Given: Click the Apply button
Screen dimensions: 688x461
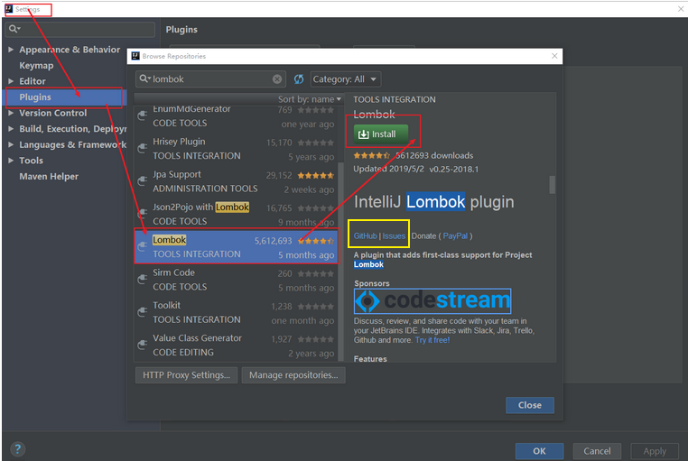Looking at the screenshot, I should tap(655, 451).
